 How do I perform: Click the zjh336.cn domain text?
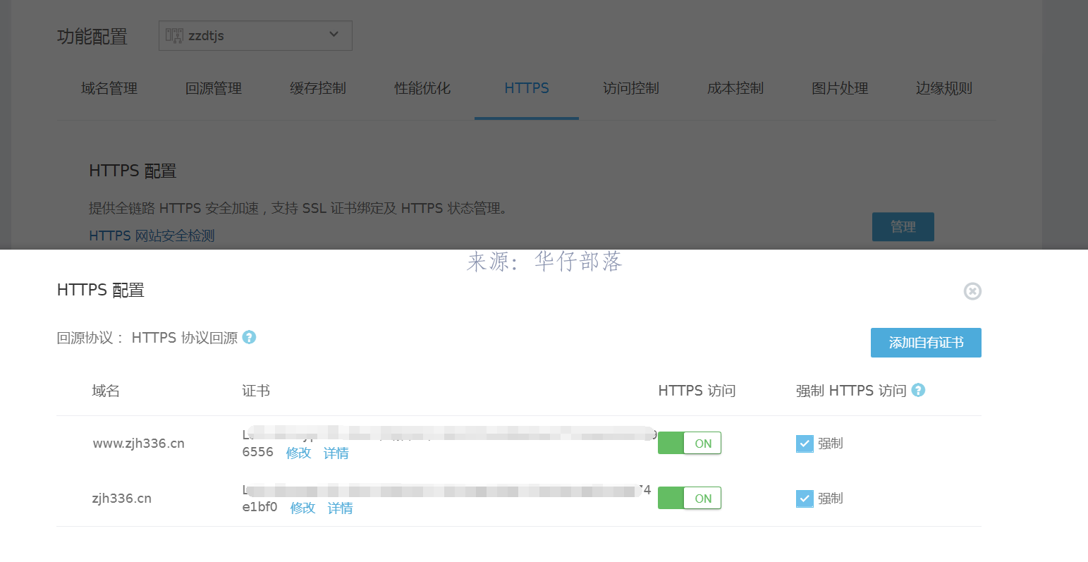(x=121, y=499)
